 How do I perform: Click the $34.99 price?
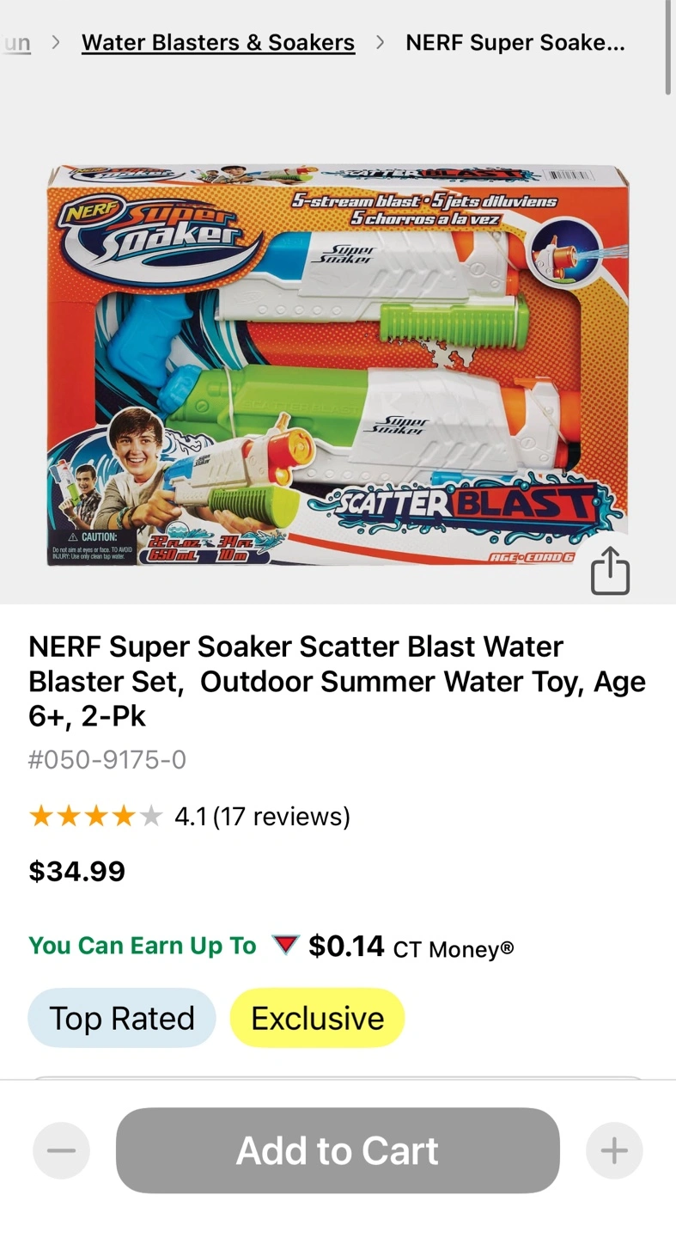(77, 871)
